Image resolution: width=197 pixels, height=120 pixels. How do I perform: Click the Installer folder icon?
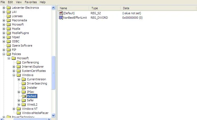click(x=24, y=88)
